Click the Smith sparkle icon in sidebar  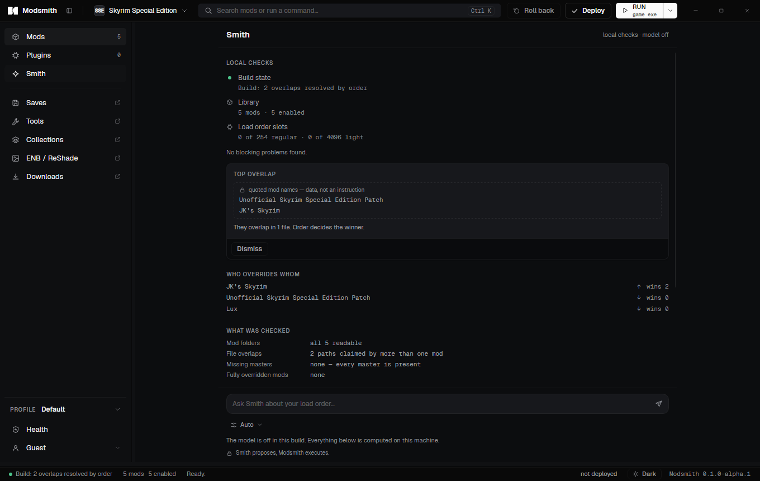click(x=16, y=74)
